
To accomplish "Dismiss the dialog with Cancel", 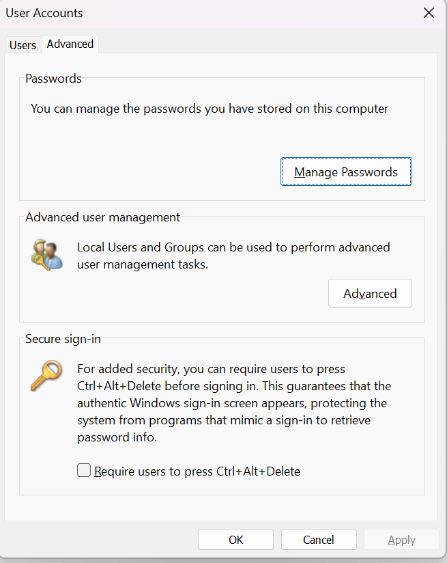I will [x=319, y=540].
